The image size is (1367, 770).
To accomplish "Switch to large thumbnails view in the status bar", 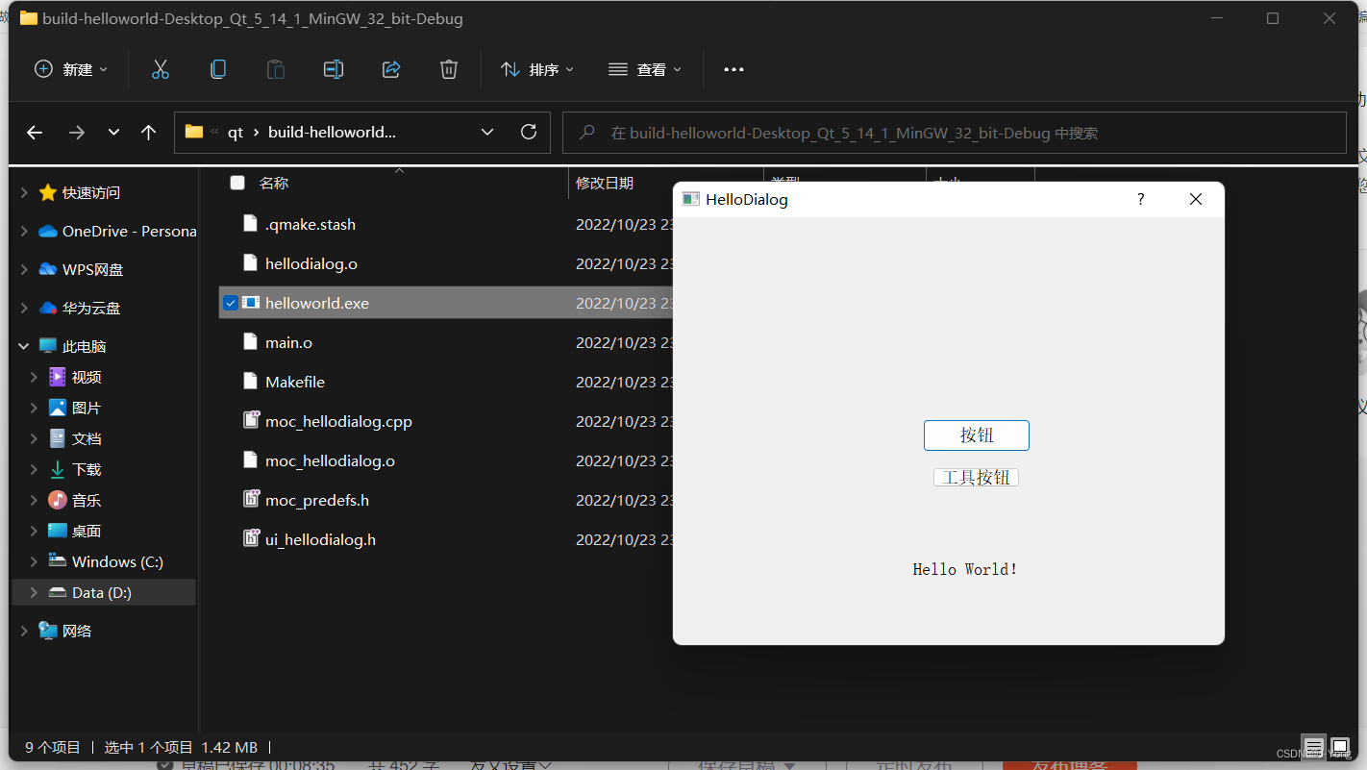I will [x=1340, y=746].
